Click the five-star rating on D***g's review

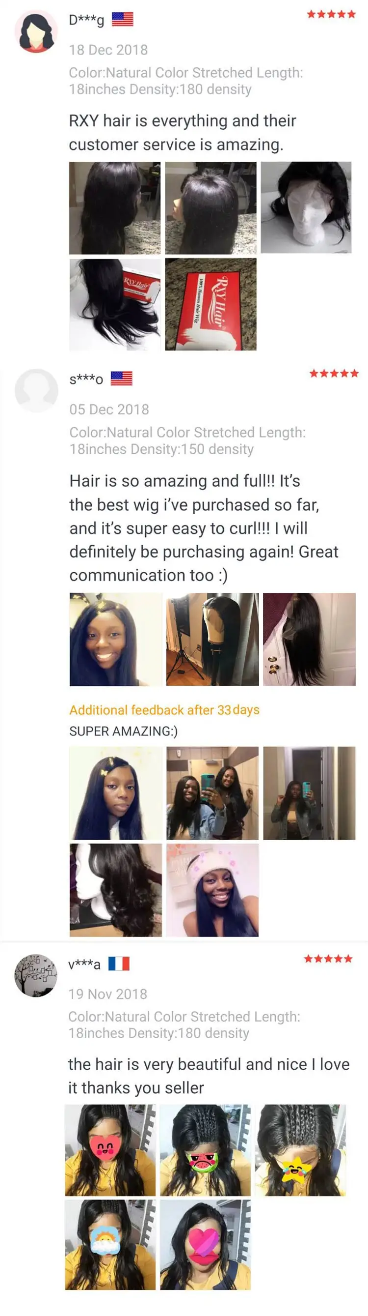point(331,14)
